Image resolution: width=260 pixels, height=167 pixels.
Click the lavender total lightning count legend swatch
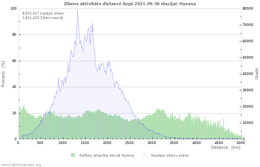tap(145, 155)
